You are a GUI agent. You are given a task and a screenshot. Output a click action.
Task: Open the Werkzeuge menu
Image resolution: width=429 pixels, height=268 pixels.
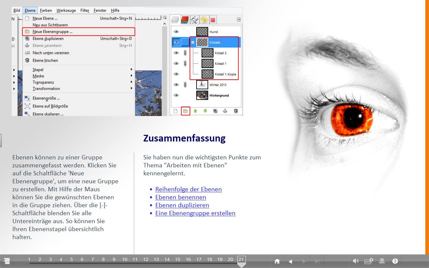pyautogui.click(x=67, y=11)
